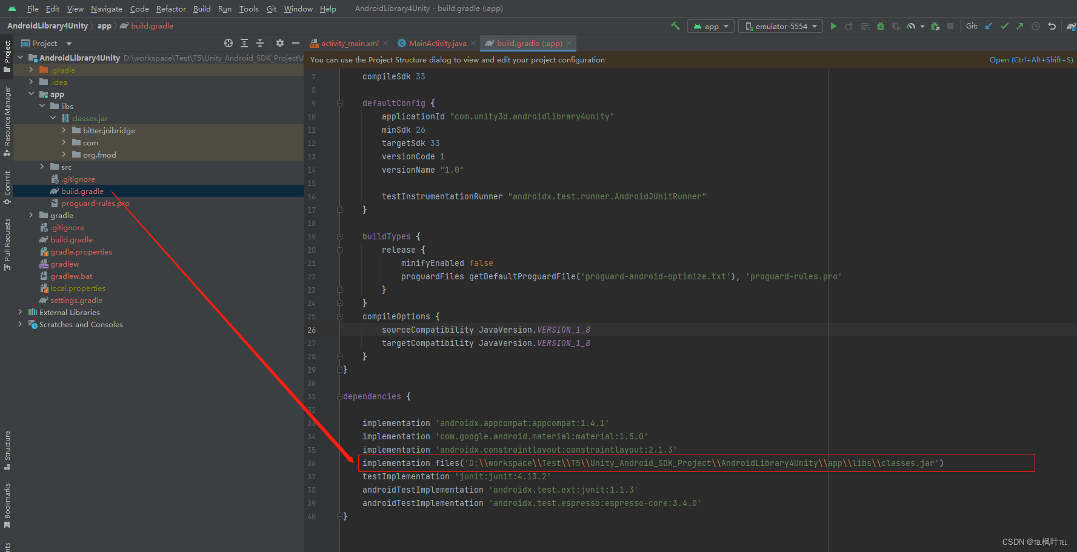Click the Apply Code Changes icon
The image size is (1077, 552).
click(x=865, y=26)
